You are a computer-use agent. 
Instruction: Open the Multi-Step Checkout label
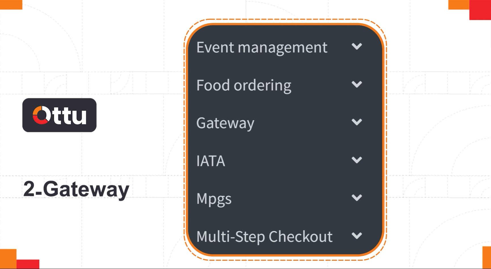click(x=264, y=237)
